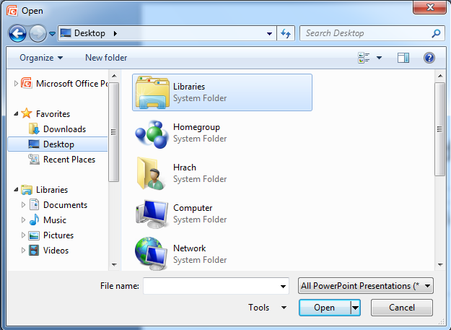Click the Back navigation arrow button
The image size is (451, 330).
pos(17,33)
